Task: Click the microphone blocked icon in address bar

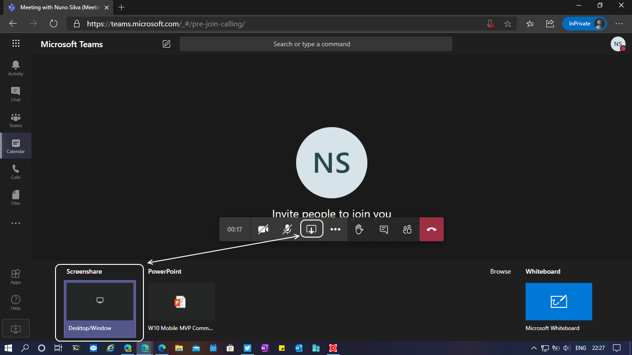Action: coord(490,24)
